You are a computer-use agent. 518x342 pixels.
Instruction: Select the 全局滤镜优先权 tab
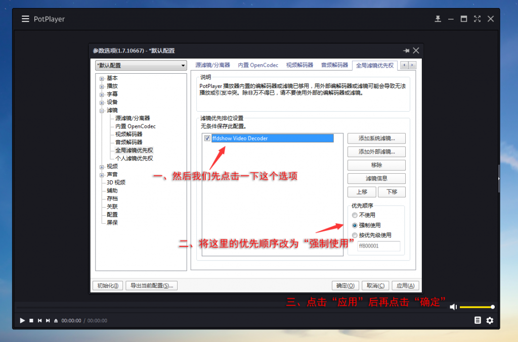(x=375, y=65)
